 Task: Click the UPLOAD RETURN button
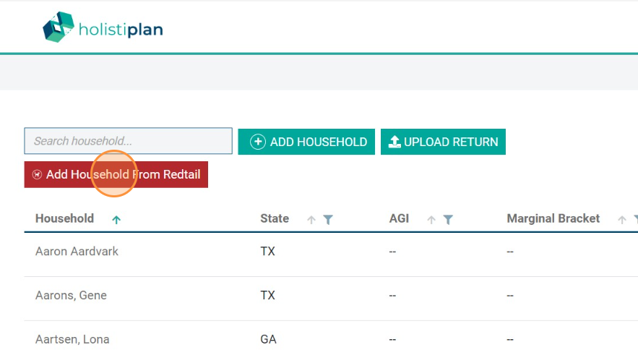pyautogui.click(x=443, y=142)
